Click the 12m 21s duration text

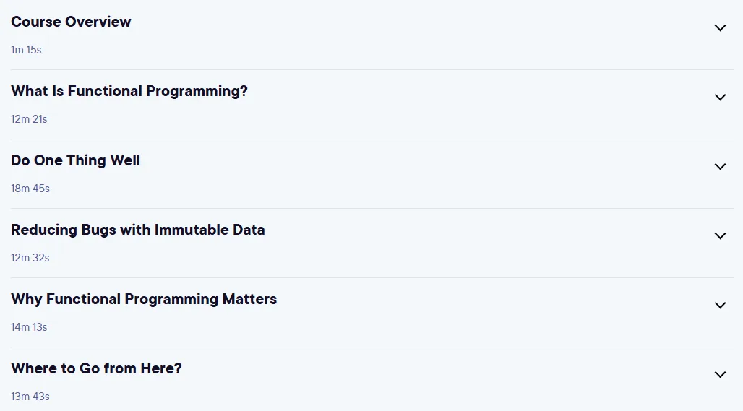29,119
